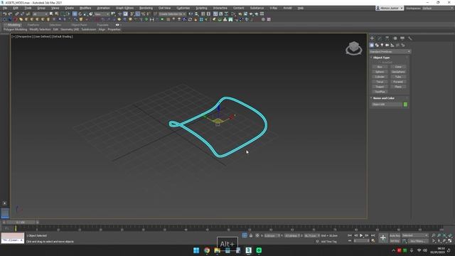Open the File menu

[5, 8]
